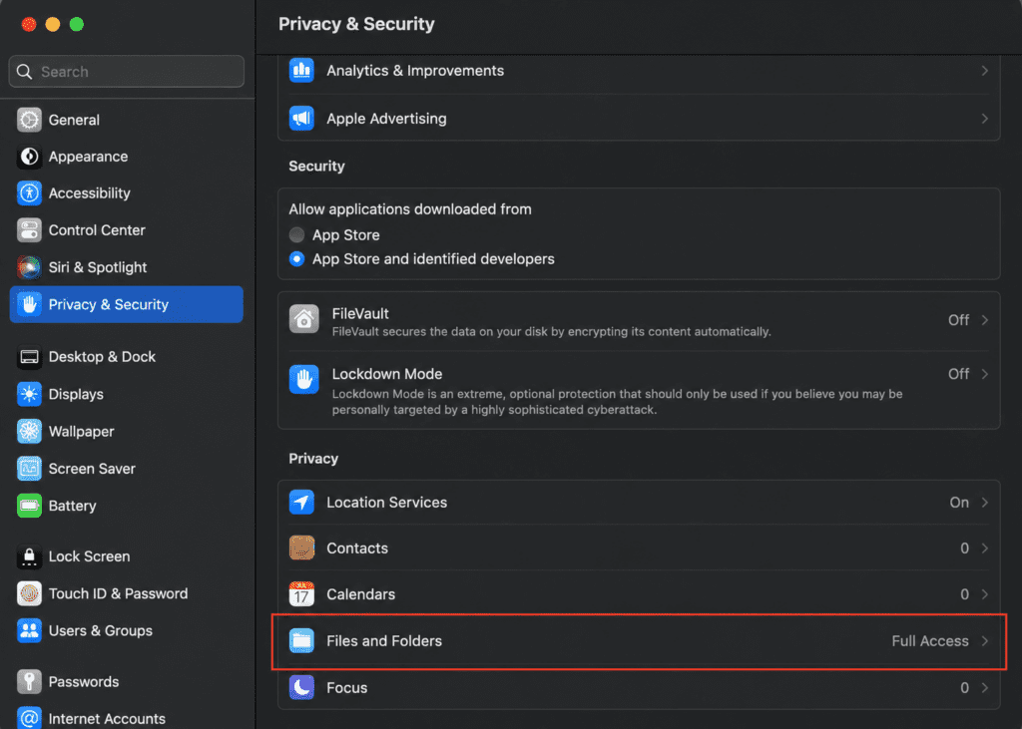
Task: Open Apple Advertising via its chevron
Action: pos(984,119)
